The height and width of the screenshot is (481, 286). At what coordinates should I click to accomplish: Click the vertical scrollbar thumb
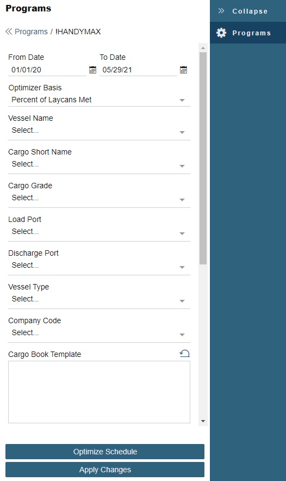click(x=203, y=158)
